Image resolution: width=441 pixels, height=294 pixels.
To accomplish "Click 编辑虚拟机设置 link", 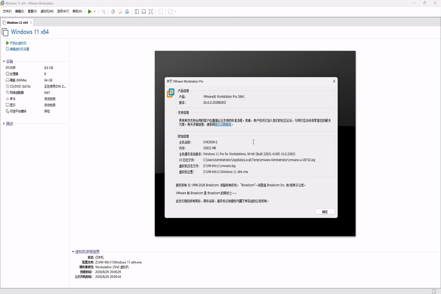I will [x=20, y=49].
